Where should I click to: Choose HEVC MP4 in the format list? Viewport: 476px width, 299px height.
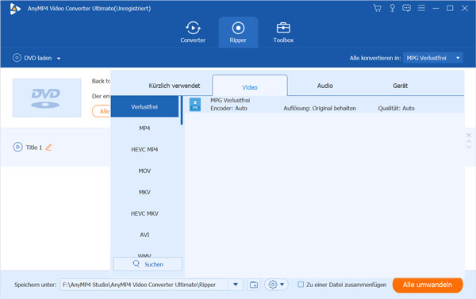tap(144, 149)
